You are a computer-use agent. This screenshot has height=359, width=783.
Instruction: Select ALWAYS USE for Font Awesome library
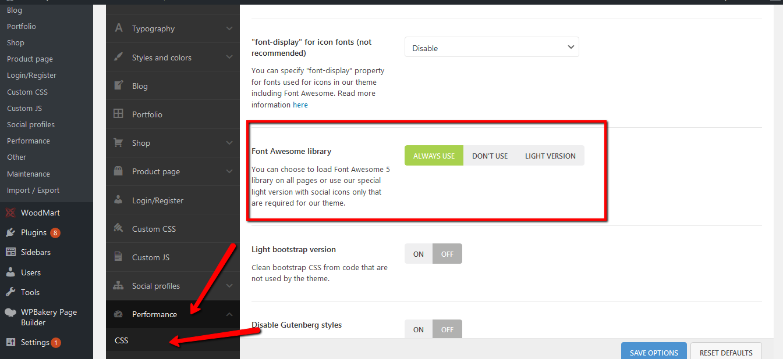coord(434,156)
